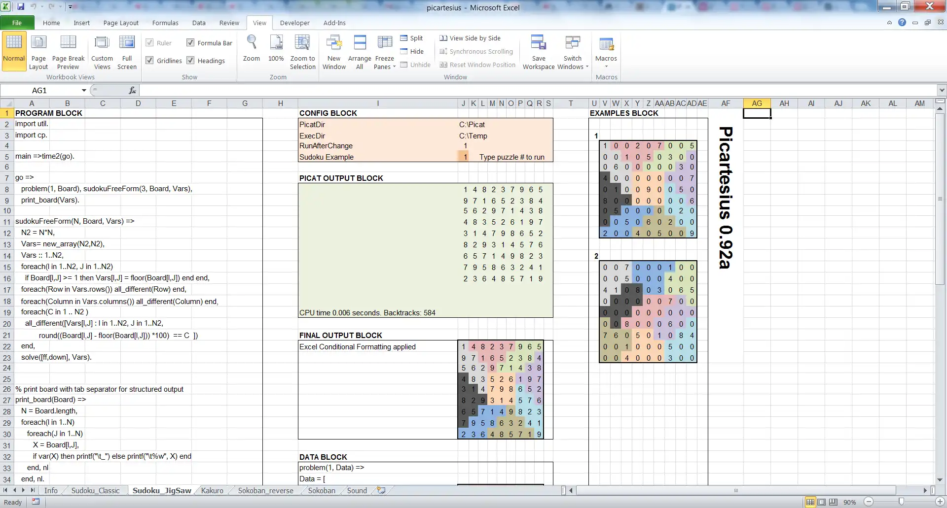Click the 90% zoom level button
Image resolution: width=947 pixels, height=508 pixels.
849,502
